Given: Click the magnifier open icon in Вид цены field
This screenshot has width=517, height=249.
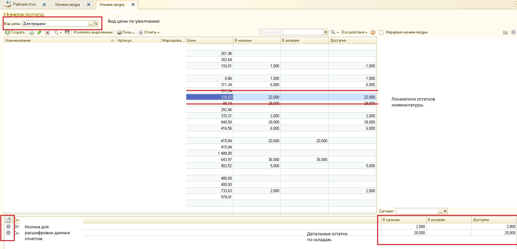Looking at the screenshot, I should point(96,24).
